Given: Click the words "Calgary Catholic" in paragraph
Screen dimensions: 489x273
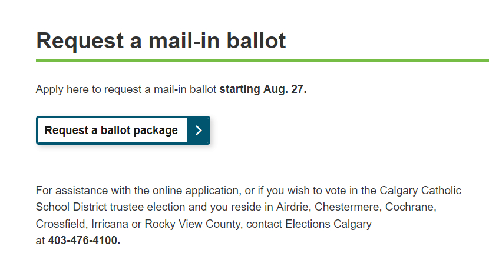Looking at the screenshot, I should pos(424,191).
